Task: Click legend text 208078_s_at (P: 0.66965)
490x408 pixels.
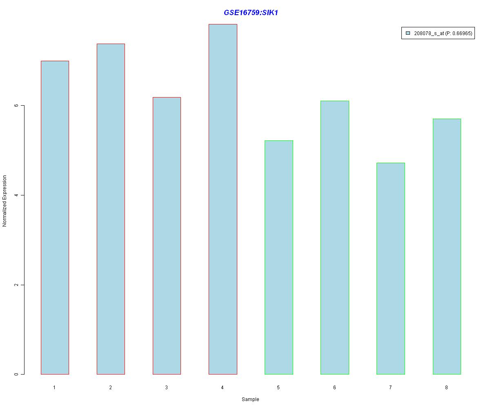Action: click(x=443, y=34)
